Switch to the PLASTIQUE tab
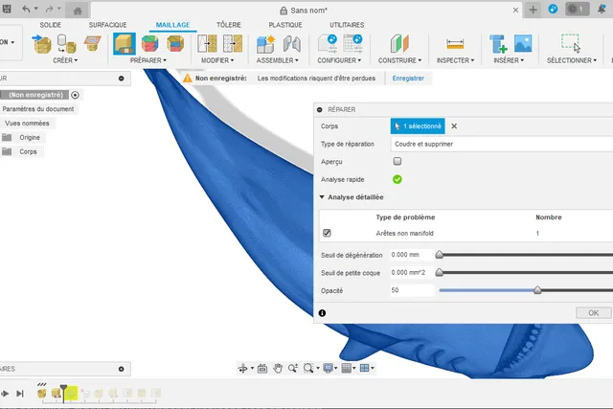This screenshot has height=409, width=613. pos(285,25)
